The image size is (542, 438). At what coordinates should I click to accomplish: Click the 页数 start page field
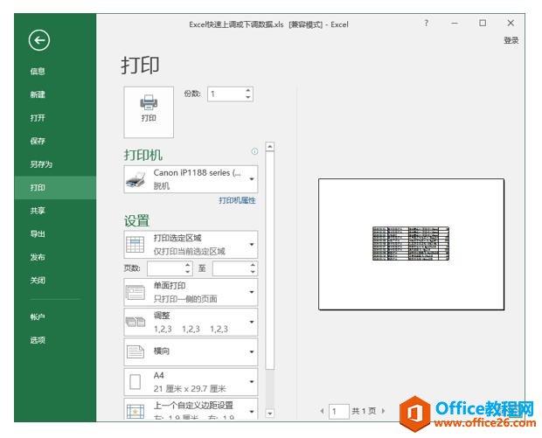165,268
